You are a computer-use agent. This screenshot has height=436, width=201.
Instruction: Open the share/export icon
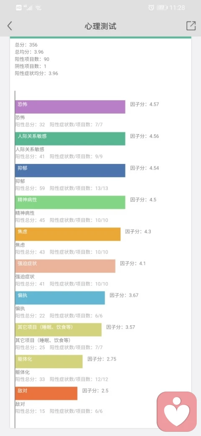tap(191, 26)
